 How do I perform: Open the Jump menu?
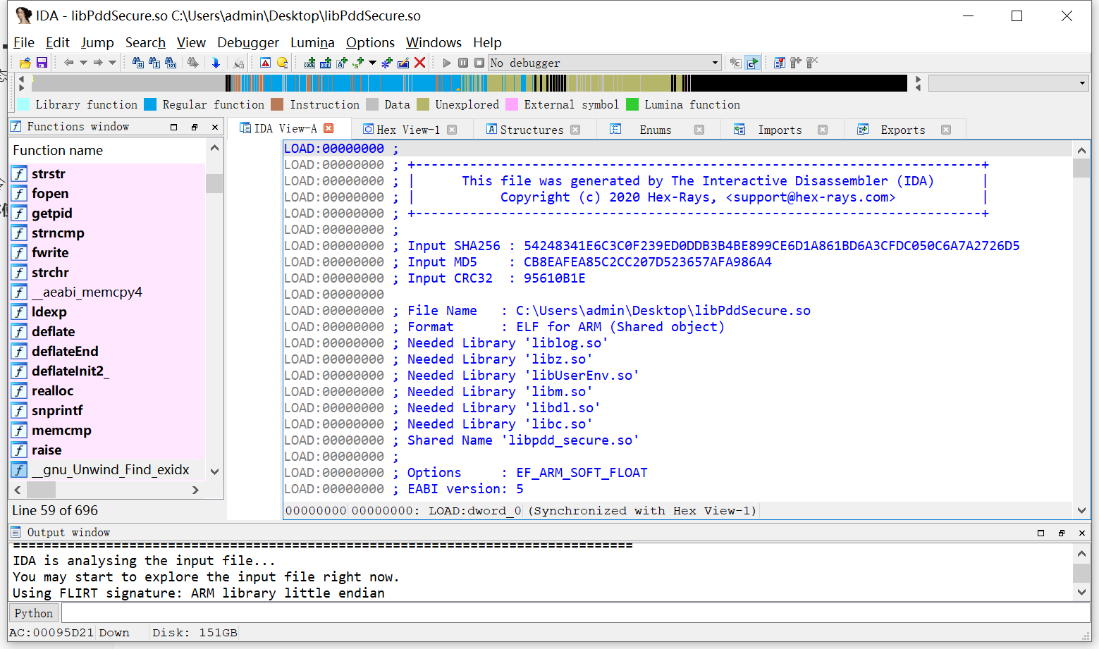click(x=97, y=43)
